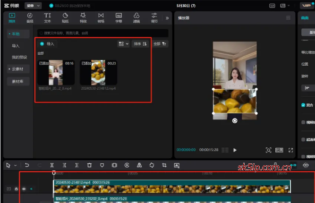315x203 pixels.
Task: Select the 20240530-234812.mp4 media thumbnail
Action: point(98,72)
